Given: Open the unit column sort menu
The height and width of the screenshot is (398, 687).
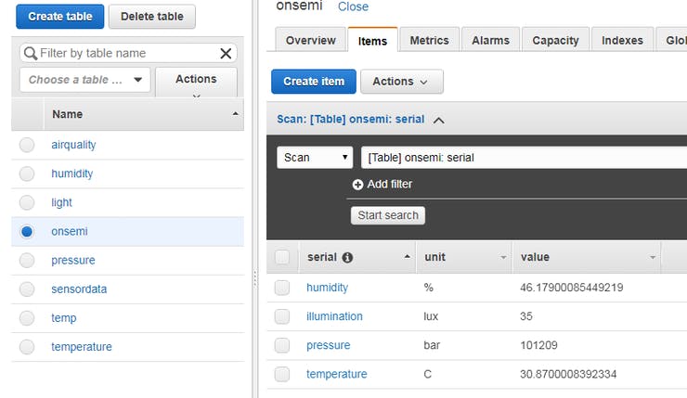Looking at the screenshot, I should tap(503, 257).
